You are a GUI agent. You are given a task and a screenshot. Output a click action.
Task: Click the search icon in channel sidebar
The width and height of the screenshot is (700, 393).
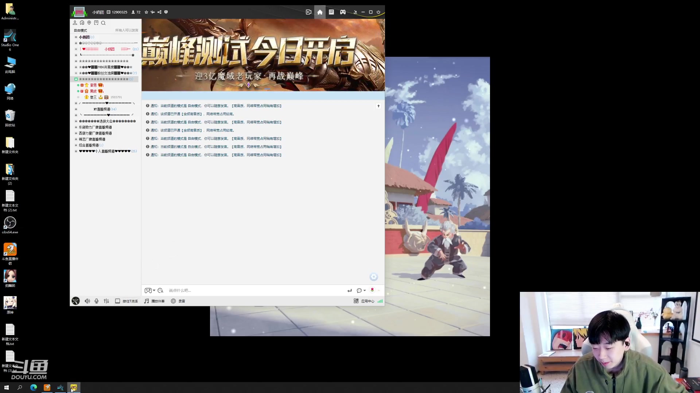103,23
